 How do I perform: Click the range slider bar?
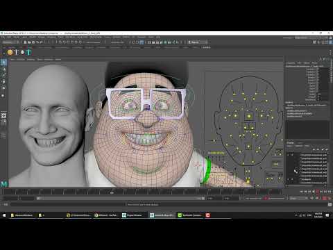[120, 199]
